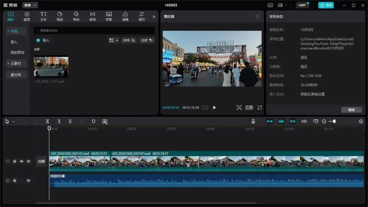This screenshot has height=207, width=368.
Task: Click the 导入 import button with plus icon
Action: tap(43, 40)
